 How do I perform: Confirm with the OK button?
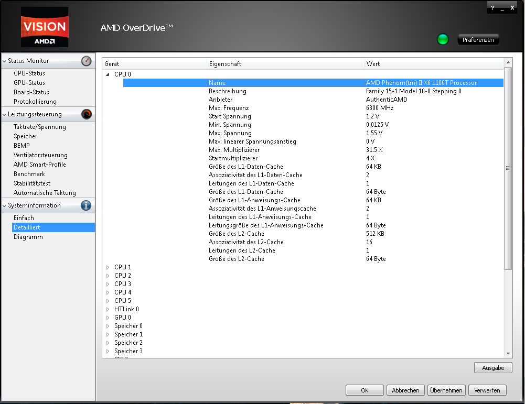click(x=365, y=390)
